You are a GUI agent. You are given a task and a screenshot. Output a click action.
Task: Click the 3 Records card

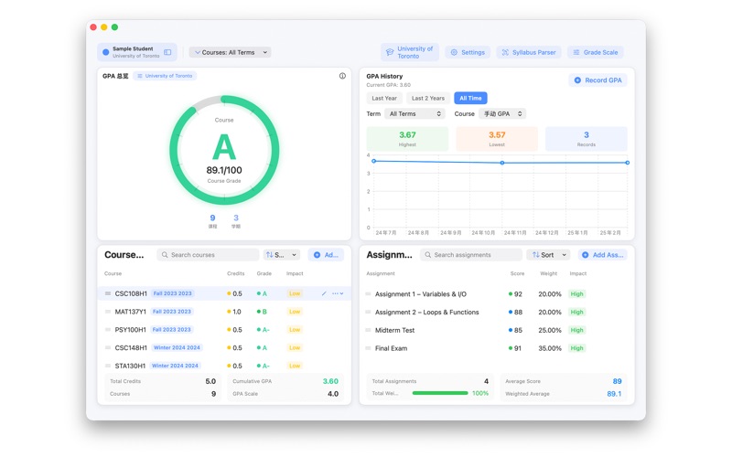587,139
